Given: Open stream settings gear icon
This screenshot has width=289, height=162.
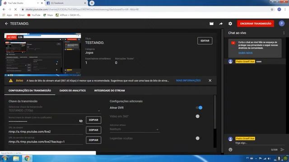Looking at the screenshot, I should point(230,23).
